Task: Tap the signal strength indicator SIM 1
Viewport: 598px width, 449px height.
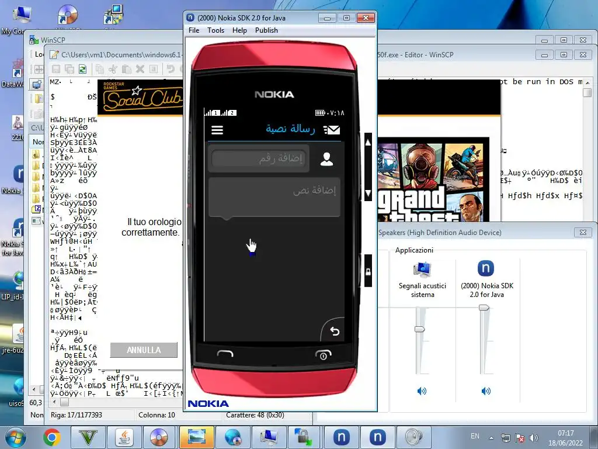Action: click(212, 113)
